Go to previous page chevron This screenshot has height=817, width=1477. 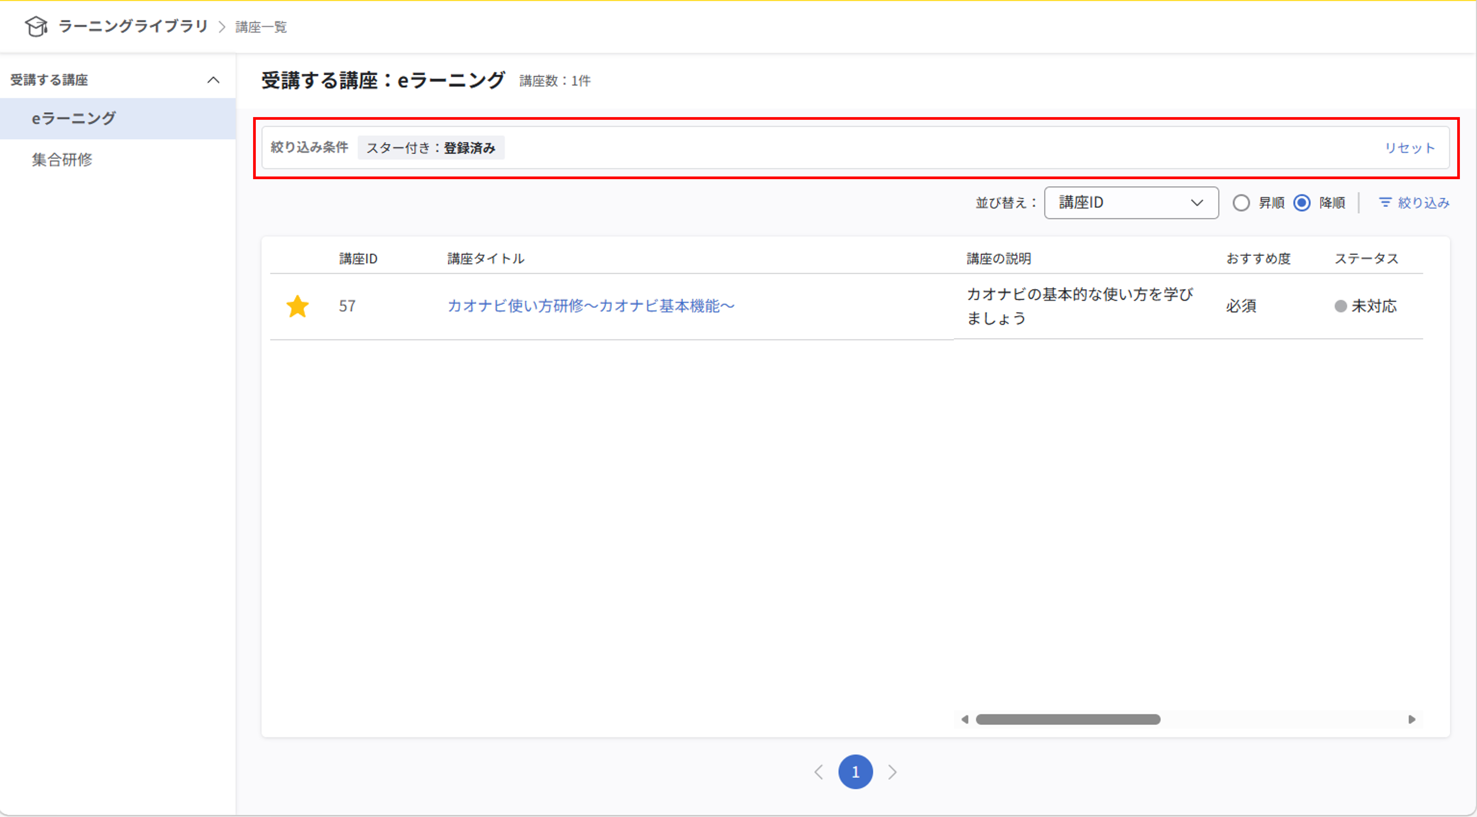pyautogui.click(x=819, y=772)
